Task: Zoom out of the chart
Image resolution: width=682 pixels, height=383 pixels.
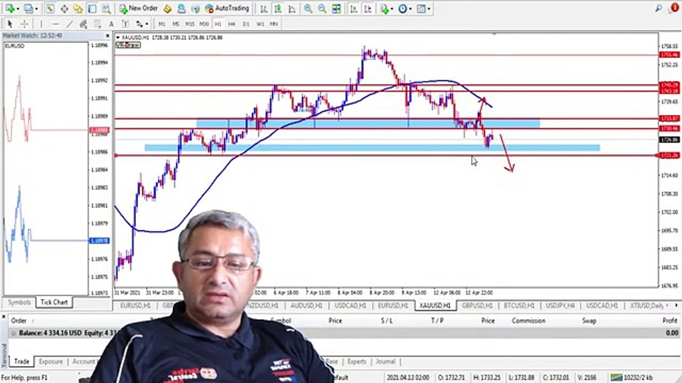Action: click(x=322, y=9)
